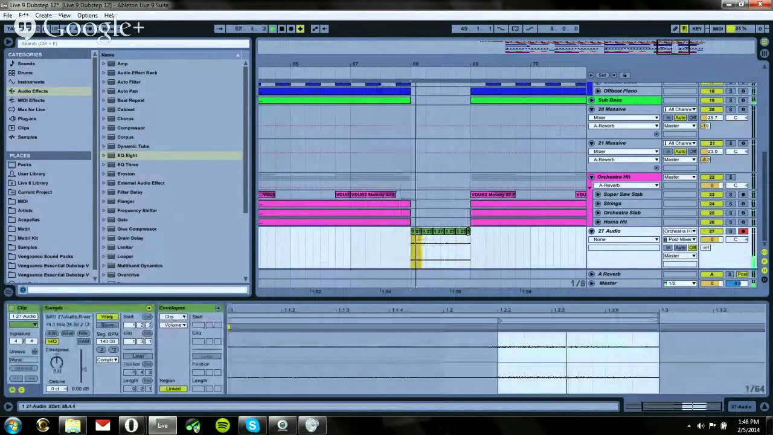The width and height of the screenshot is (773, 435).
Task: Open the warp mode Complex dropdown
Action: 107,359
